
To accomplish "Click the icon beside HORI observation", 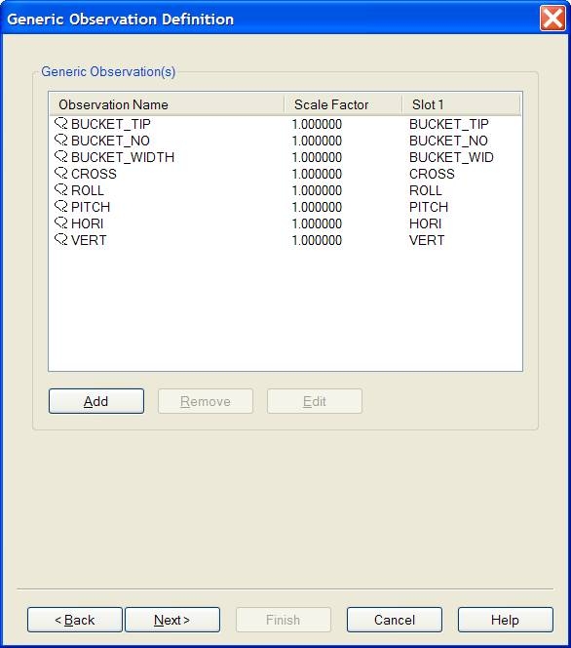I will click(61, 223).
